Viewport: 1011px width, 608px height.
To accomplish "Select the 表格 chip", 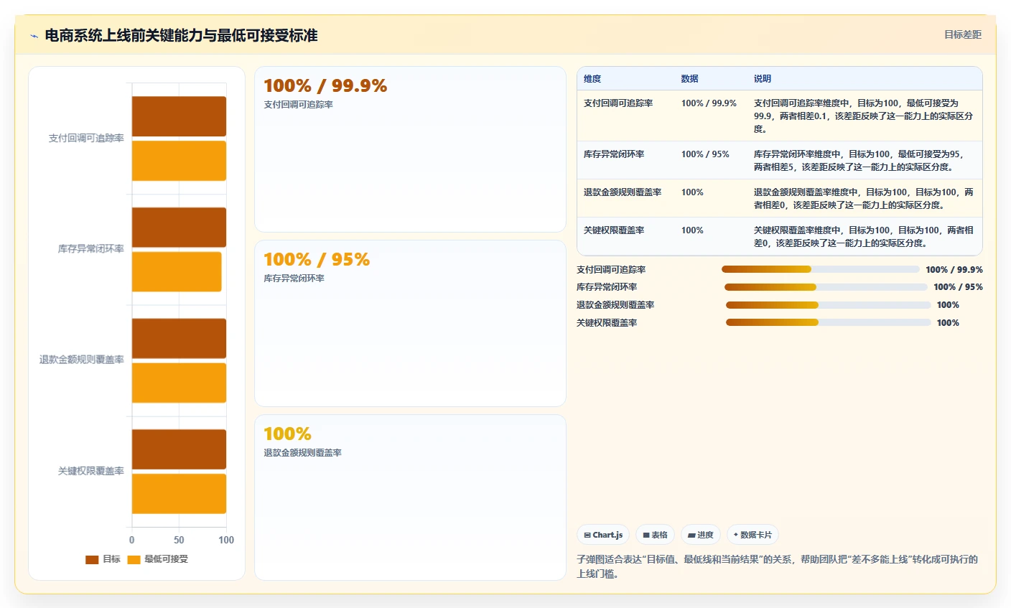I will point(655,535).
